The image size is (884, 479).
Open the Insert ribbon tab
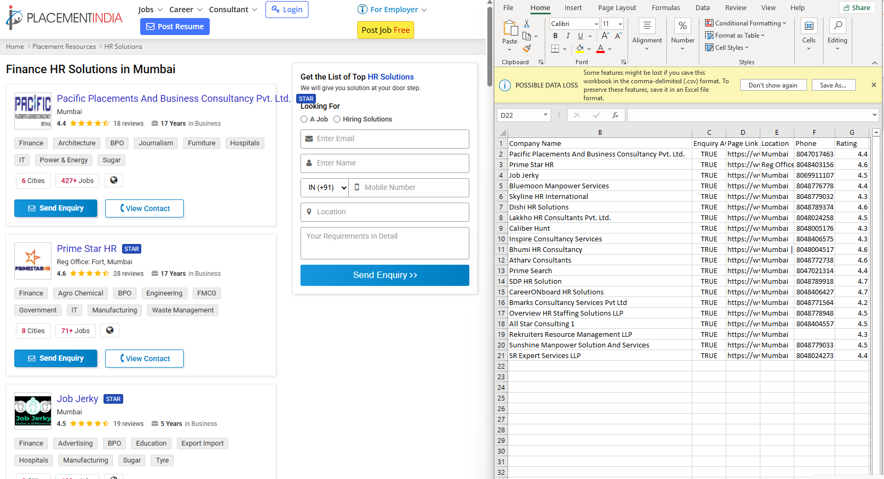[573, 7]
